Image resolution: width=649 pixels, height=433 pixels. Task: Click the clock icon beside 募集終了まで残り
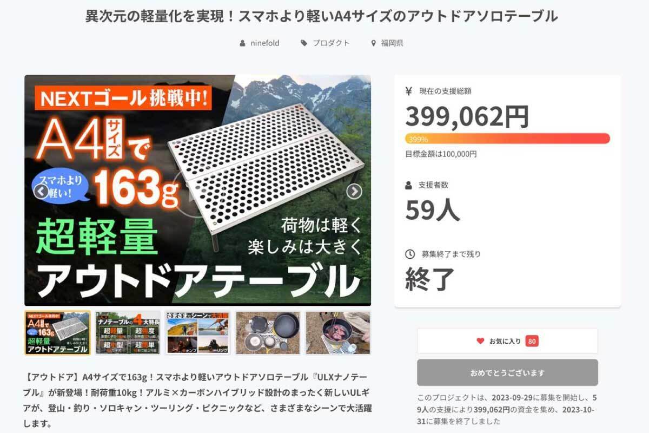coord(409,254)
